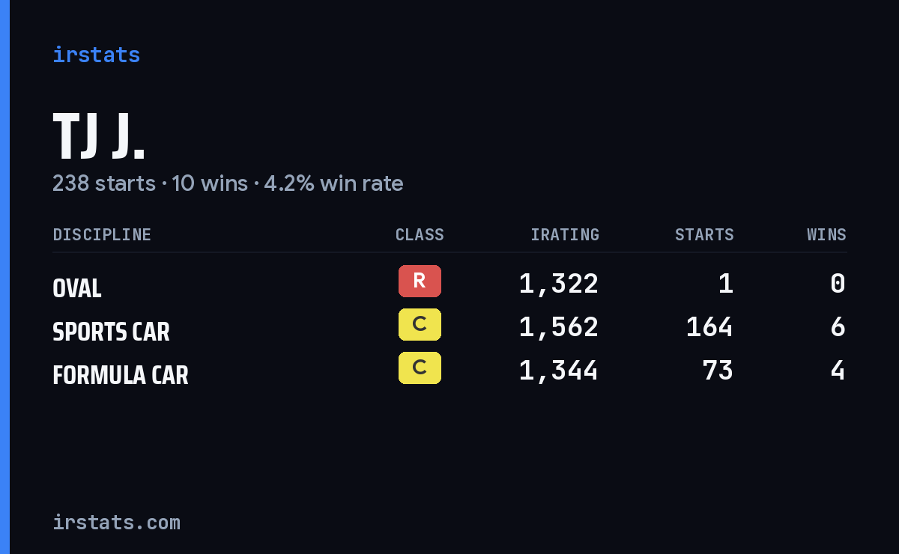This screenshot has width=899, height=554.
Task: Click the Formula Car wins count 4
Action: tap(838, 371)
